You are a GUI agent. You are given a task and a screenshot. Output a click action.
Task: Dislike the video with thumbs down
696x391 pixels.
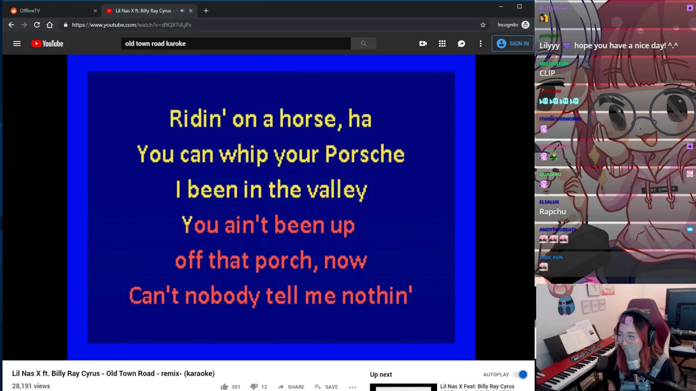(253, 387)
